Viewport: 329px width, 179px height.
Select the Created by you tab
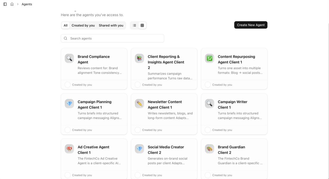point(83,25)
